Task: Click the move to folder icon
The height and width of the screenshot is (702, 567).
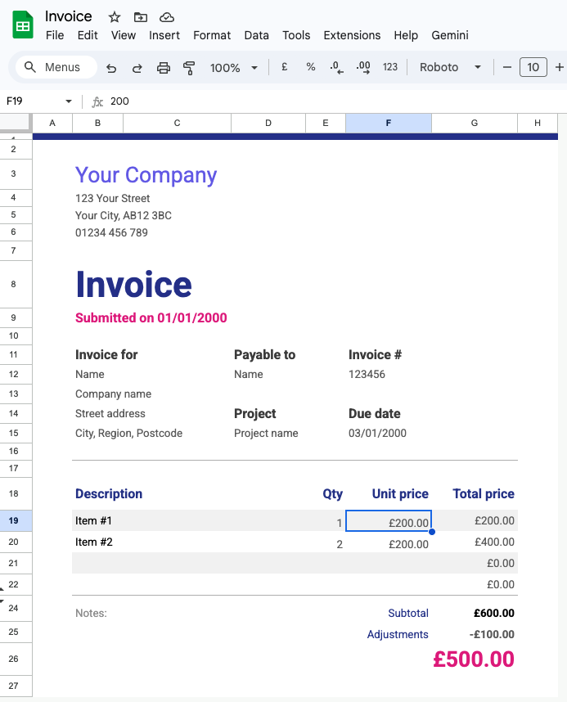Action: (141, 17)
